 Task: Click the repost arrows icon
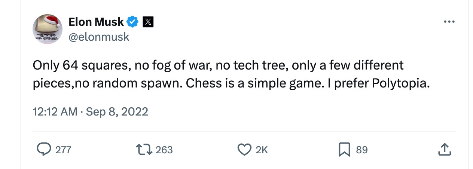click(144, 150)
